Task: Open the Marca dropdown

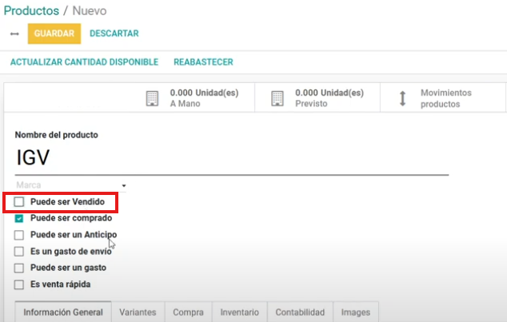Action: coord(70,185)
